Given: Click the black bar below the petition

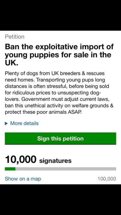Looking at the screenshot, I should [60, 200].
